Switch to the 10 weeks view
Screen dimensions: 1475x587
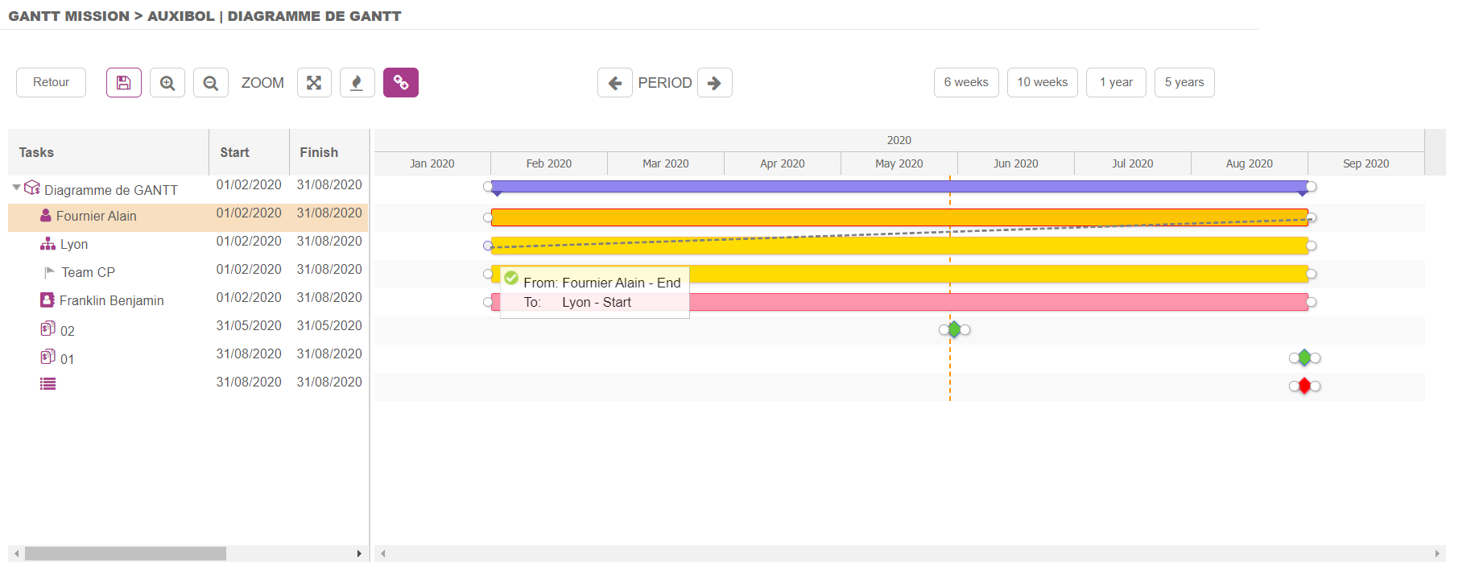(x=1042, y=82)
